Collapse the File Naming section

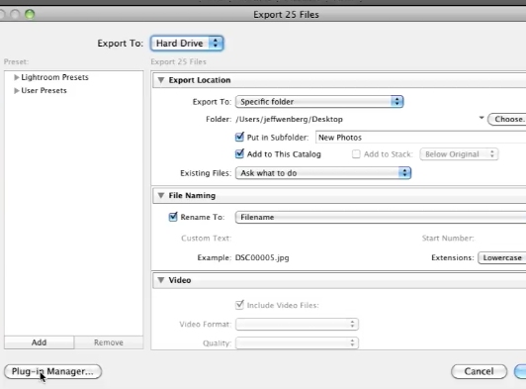click(x=161, y=196)
